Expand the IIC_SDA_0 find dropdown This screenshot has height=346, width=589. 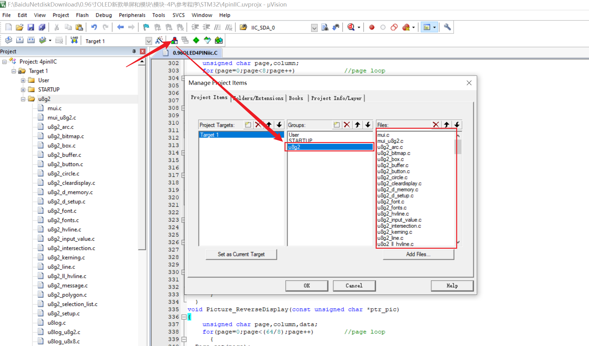[x=314, y=28]
